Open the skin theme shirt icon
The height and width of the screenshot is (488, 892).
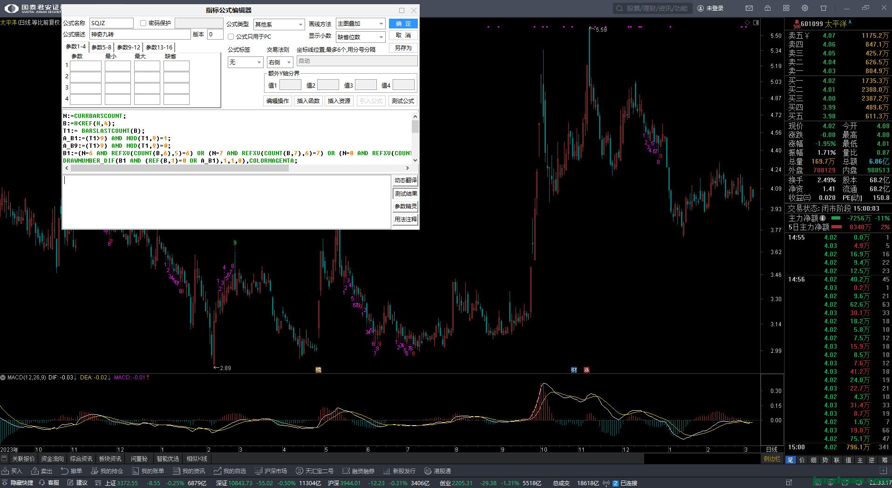pos(824,8)
